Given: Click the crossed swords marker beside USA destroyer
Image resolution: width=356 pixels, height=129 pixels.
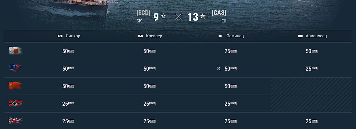Looking at the screenshot, I should pos(219,69).
